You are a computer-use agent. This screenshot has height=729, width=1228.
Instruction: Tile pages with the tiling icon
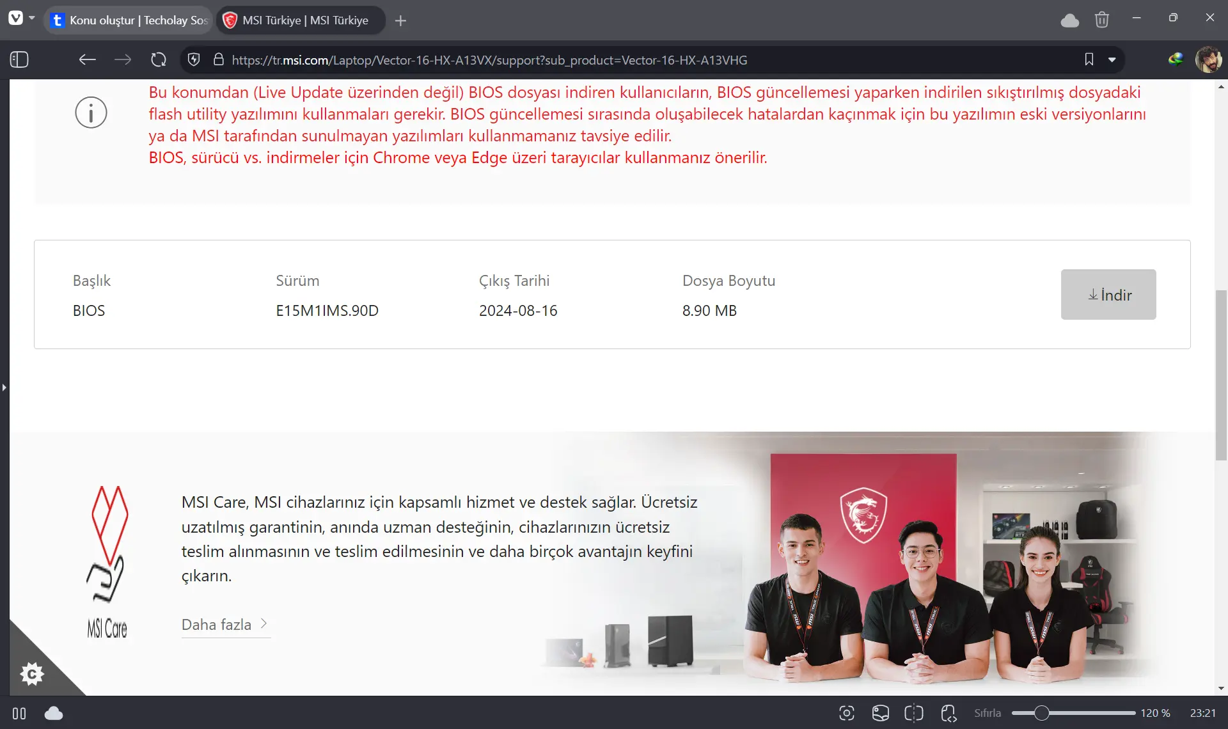coord(914,713)
